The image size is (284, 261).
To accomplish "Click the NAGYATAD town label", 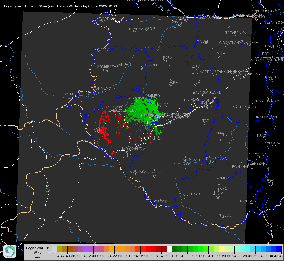I will (152, 173).
